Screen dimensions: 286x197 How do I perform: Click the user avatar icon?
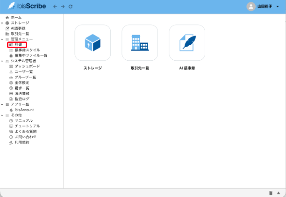[x=251, y=7]
